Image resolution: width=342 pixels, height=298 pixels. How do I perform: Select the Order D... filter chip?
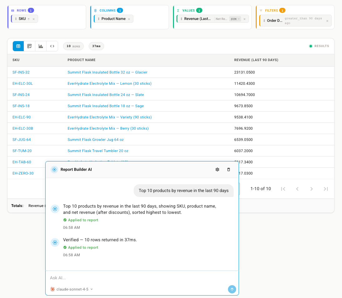pos(296,21)
